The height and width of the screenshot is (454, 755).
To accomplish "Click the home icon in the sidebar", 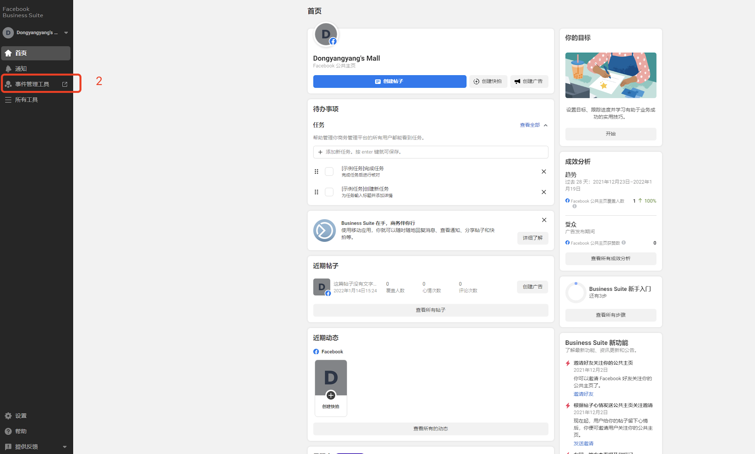I will coord(8,53).
